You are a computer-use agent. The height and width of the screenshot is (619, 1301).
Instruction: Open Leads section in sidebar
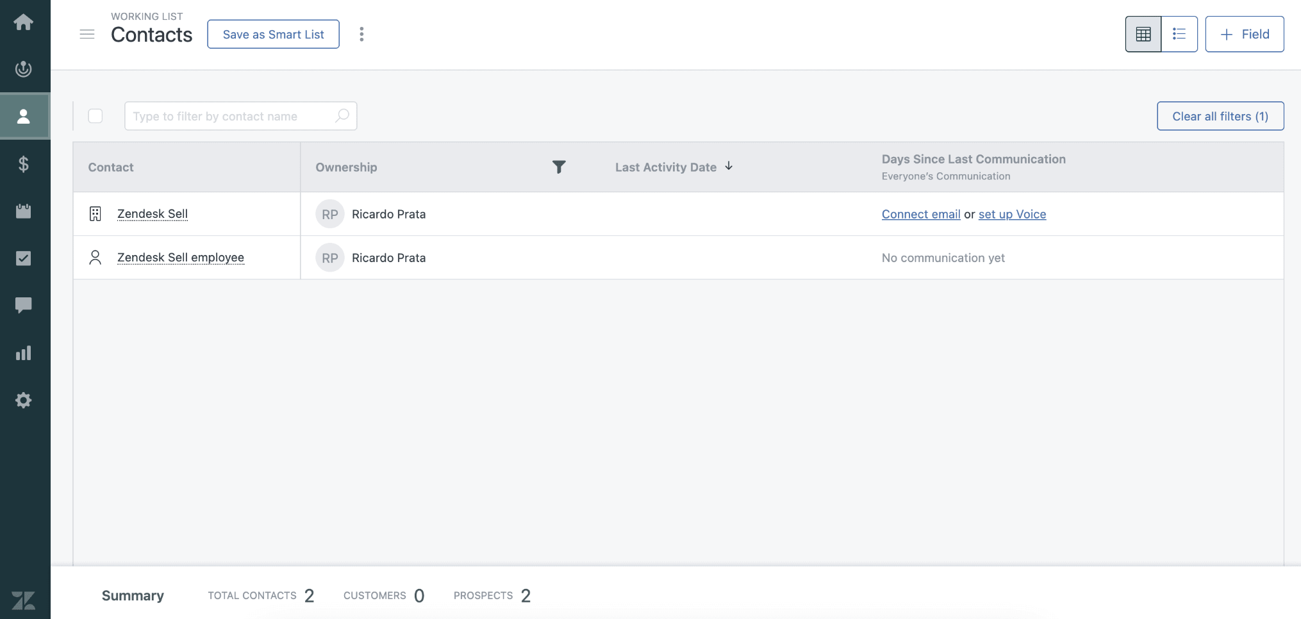coord(24,69)
